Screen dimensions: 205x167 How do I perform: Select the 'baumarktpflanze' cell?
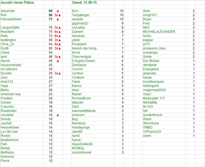click(x=84, y=111)
